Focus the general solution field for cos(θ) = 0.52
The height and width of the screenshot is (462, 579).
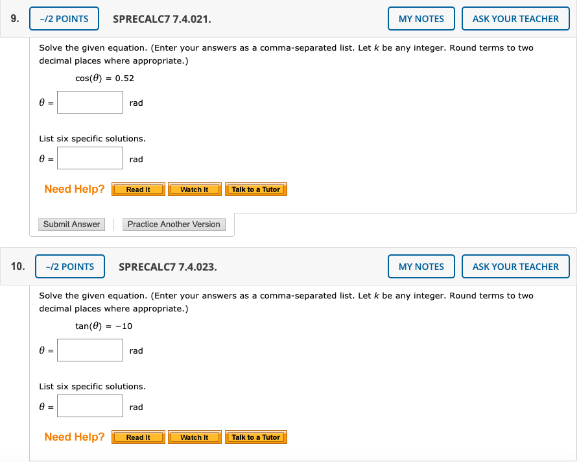point(90,103)
